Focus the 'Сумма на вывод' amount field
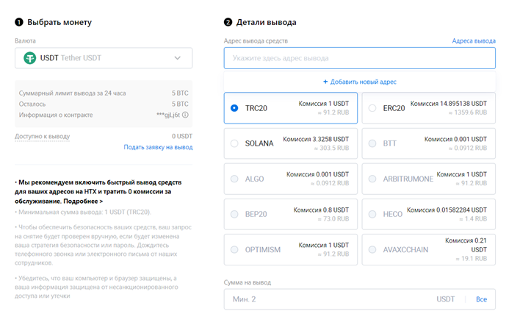This screenshot has height=325, width=509. [360, 299]
